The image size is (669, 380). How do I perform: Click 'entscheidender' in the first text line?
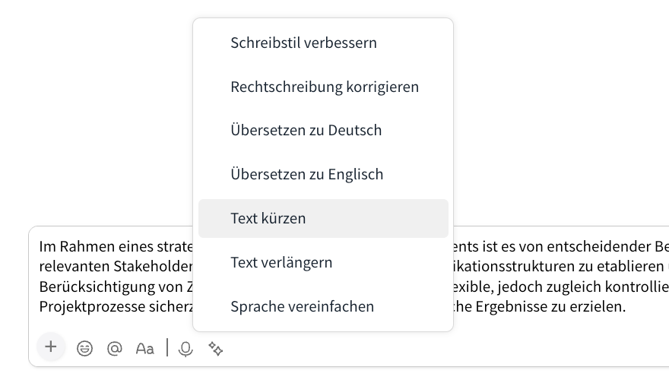pyautogui.click(x=596, y=247)
